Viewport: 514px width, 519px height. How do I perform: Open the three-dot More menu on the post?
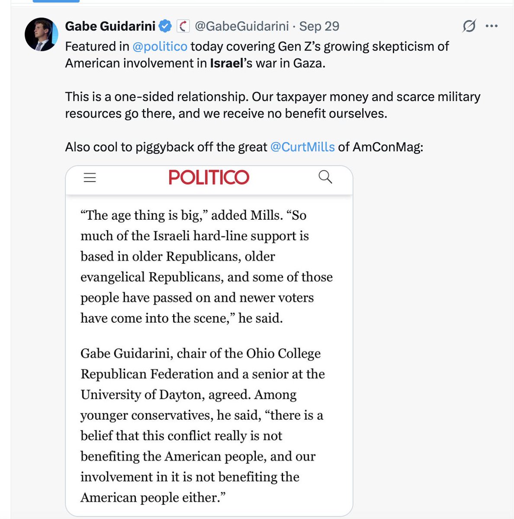[492, 26]
